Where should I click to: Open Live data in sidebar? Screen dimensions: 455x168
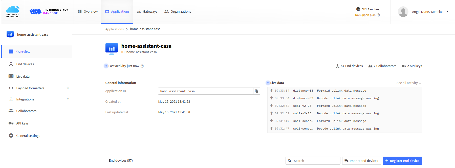23,76
